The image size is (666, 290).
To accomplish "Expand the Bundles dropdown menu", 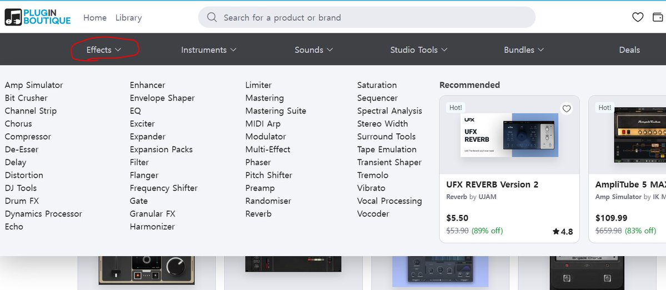I will (524, 49).
